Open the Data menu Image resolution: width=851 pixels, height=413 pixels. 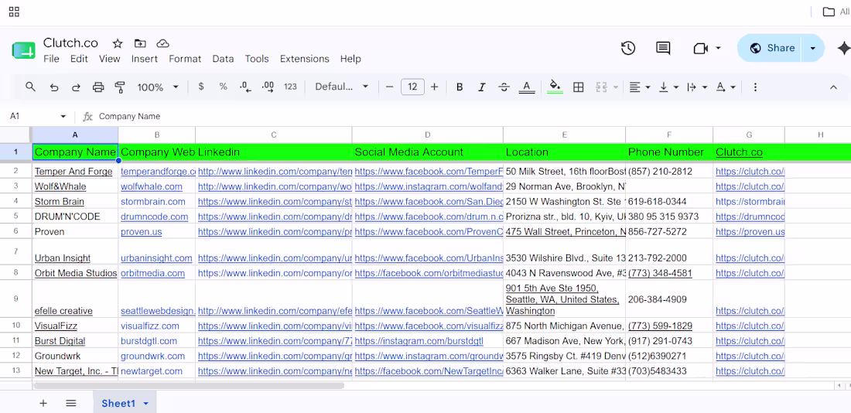[x=223, y=59]
